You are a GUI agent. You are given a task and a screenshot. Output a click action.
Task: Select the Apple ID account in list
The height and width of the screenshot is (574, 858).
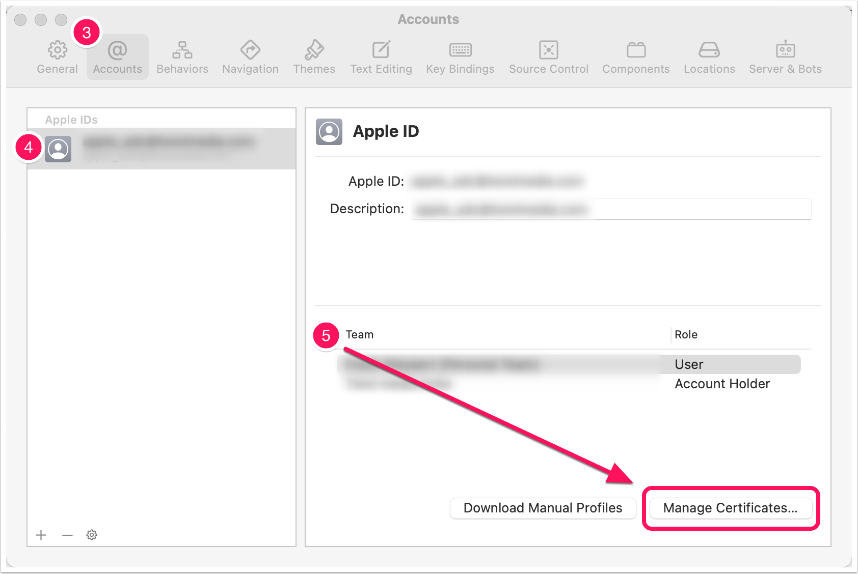pos(162,149)
